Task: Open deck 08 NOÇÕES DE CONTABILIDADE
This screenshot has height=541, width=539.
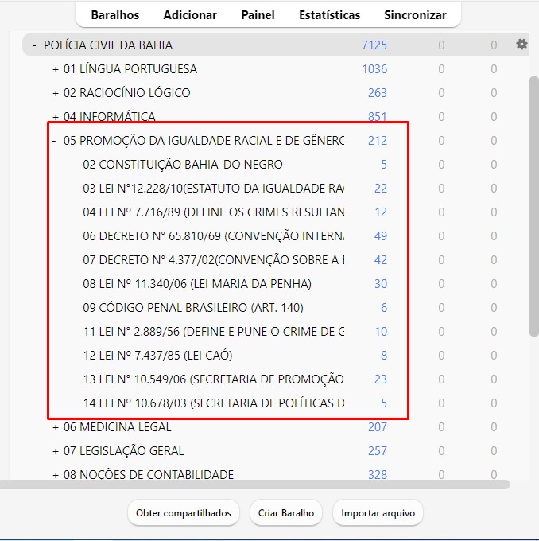Action: pyautogui.click(x=149, y=474)
